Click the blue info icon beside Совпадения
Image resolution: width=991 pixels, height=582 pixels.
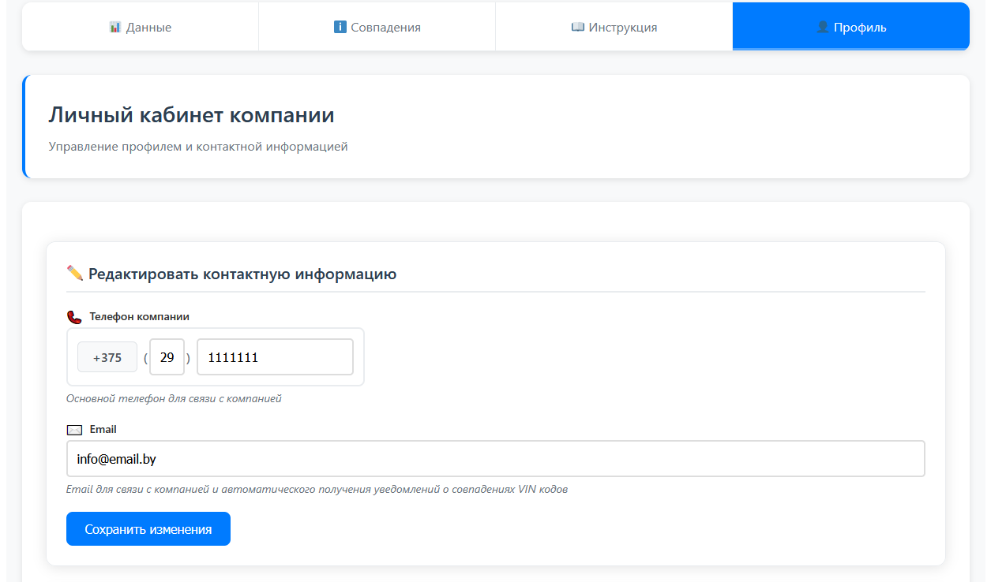pyautogui.click(x=340, y=27)
